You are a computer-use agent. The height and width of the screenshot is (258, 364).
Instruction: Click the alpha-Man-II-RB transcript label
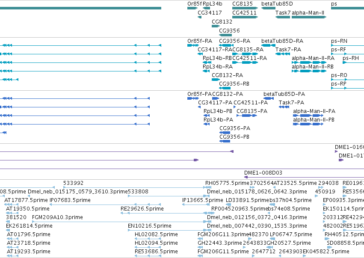tap(313, 67)
